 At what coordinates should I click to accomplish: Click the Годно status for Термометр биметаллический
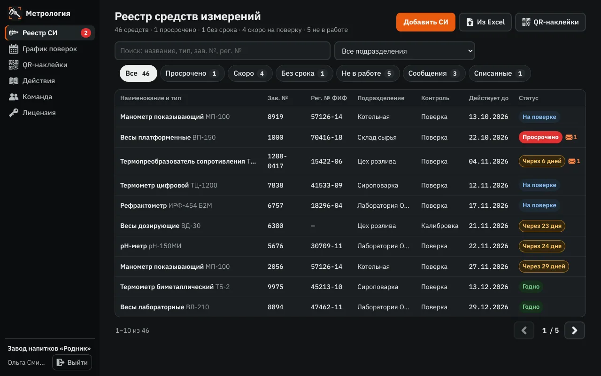(x=531, y=287)
